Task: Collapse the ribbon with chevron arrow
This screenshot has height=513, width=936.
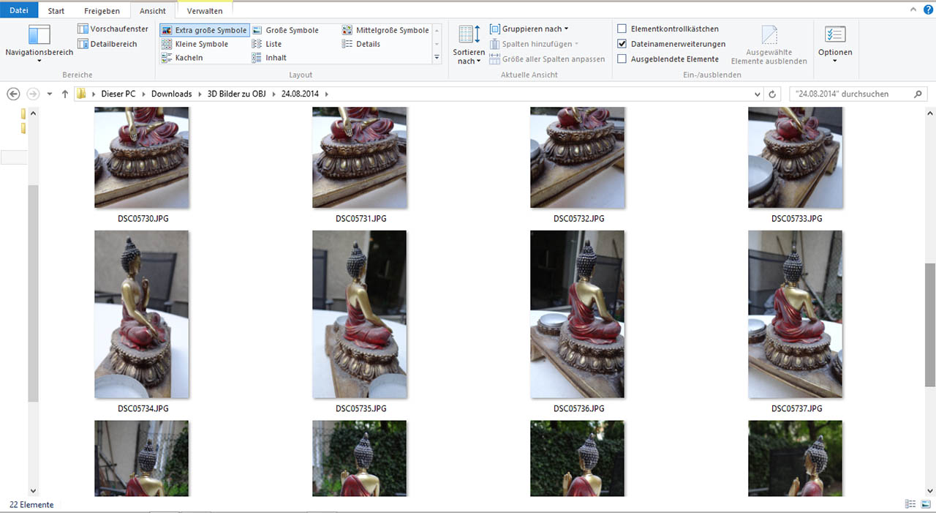Action: [913, 10]
